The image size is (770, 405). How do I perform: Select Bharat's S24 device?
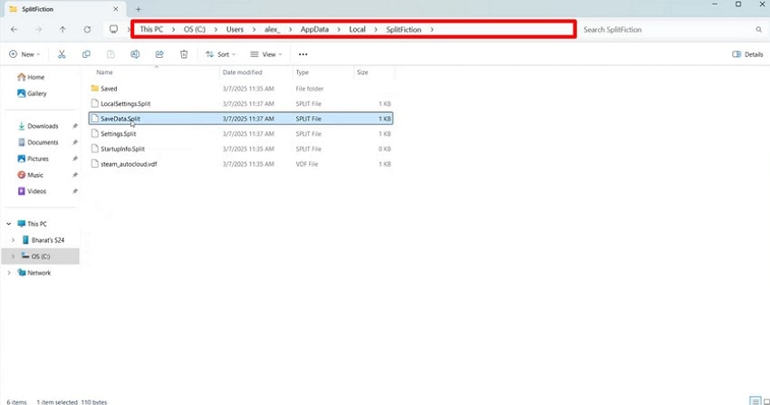43,240
